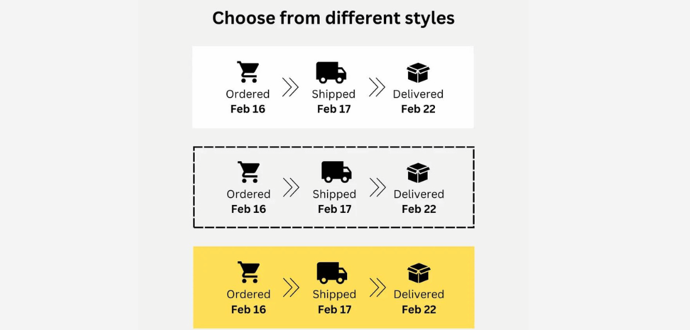Click the truck icon on yellow banner
This screenshot has height=330, width=690.
[332, 273]
